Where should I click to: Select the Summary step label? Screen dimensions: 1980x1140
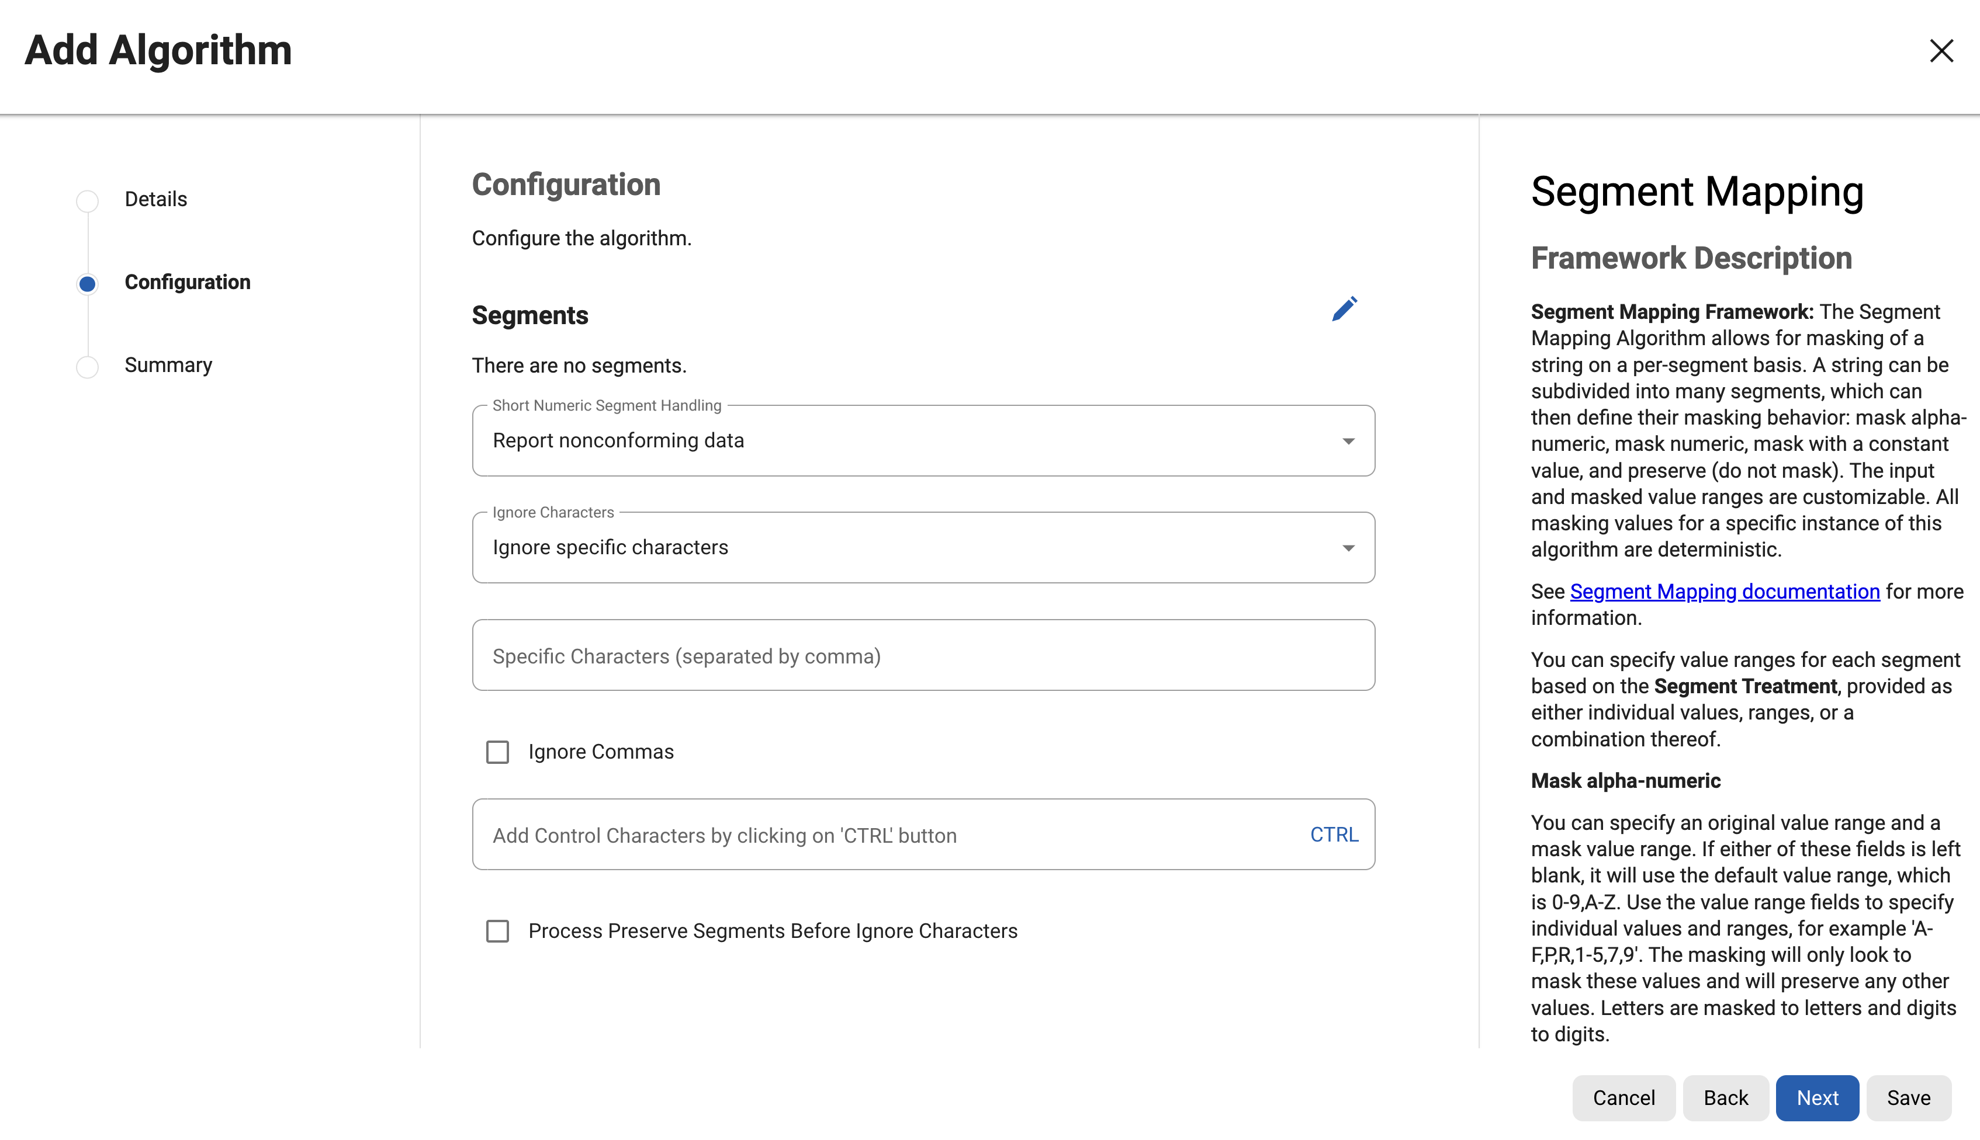tap(168, 365)
